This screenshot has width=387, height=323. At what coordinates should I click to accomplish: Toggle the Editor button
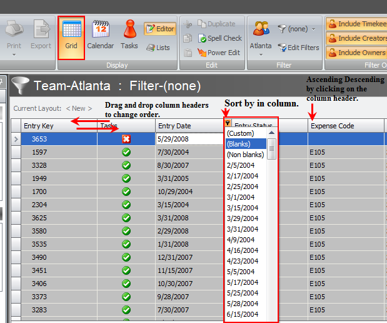(x=159, y=29)
